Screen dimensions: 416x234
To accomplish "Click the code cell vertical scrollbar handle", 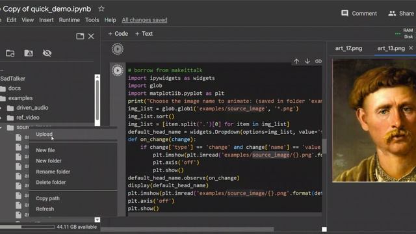I will [x=324, y=146].
